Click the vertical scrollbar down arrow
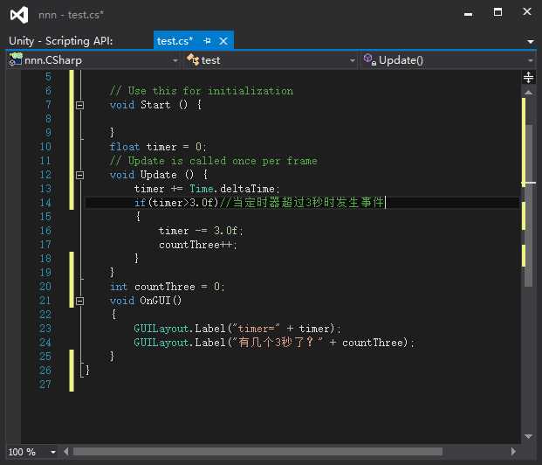Screen dimensions: 542x465 tap(528, 436)
